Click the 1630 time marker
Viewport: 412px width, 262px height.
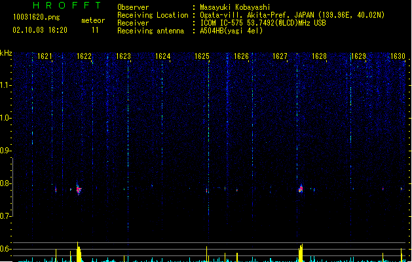click(398, 56)
